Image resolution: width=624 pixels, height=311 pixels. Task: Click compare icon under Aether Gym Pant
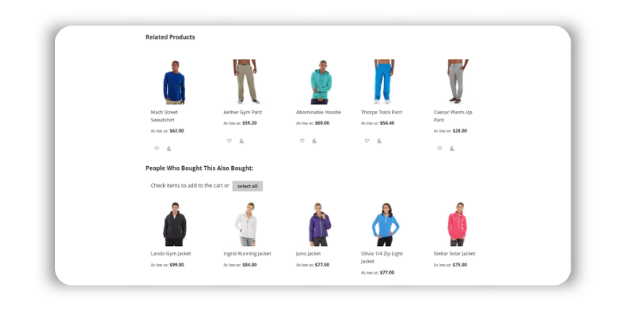(241, 140)
